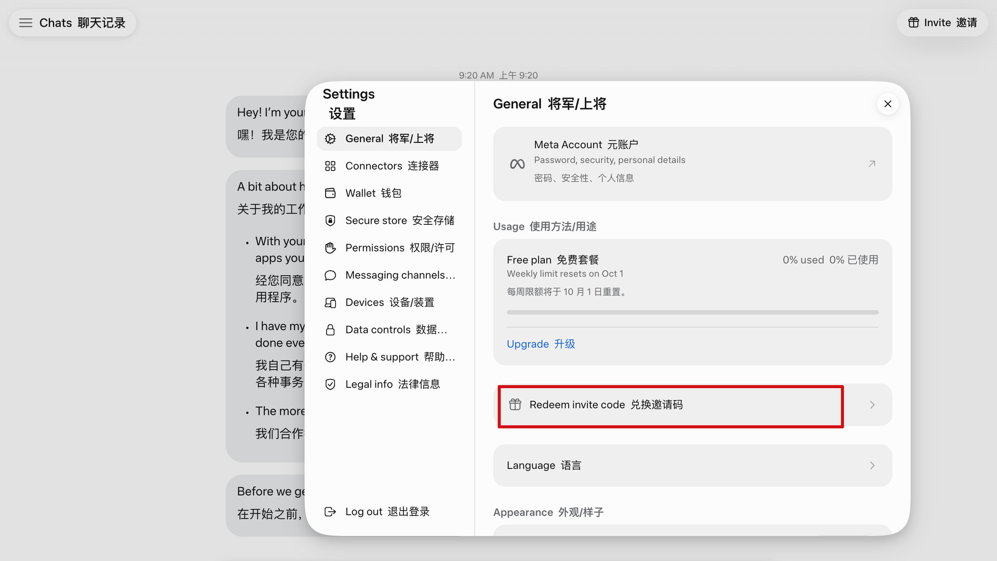Screen dimensions: 997x561
Task: Click the Wallet icon
Action: [330, 193]
